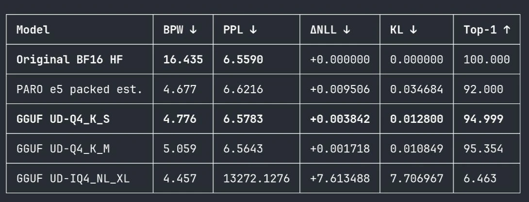Click the 6.463 Top-1 value
The height and width of the screenshot is (202, 529).
coord(480,178)
